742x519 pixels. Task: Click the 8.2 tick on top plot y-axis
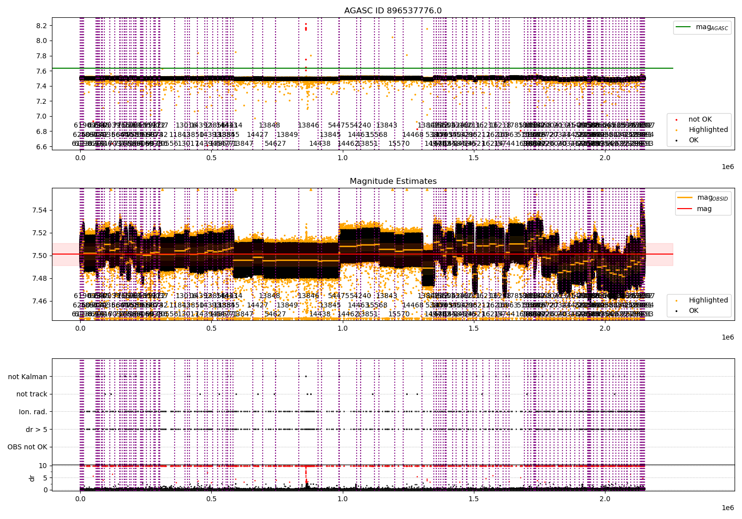pyautogui.click(x=43, y=26)
